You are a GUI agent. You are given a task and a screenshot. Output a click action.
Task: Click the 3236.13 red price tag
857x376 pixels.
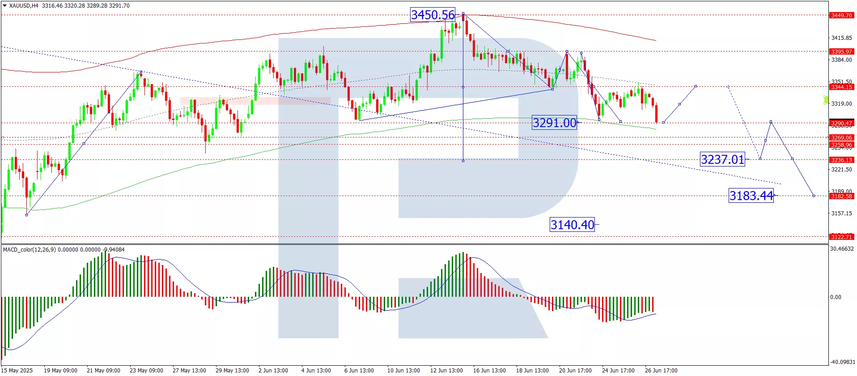pos(841,160)
